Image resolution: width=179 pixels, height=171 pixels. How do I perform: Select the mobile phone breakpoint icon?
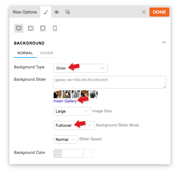(55, 28)
